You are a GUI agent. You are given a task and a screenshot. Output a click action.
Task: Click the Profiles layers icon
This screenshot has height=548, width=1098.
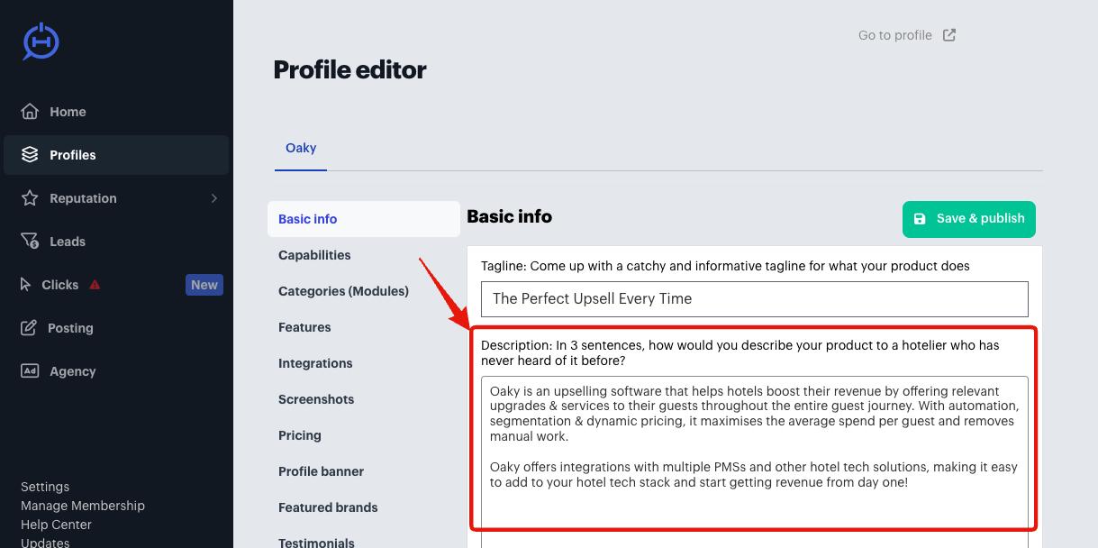tap(30, 155)
